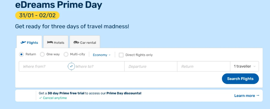Expand the 1 traveller selector

point(244,66)
